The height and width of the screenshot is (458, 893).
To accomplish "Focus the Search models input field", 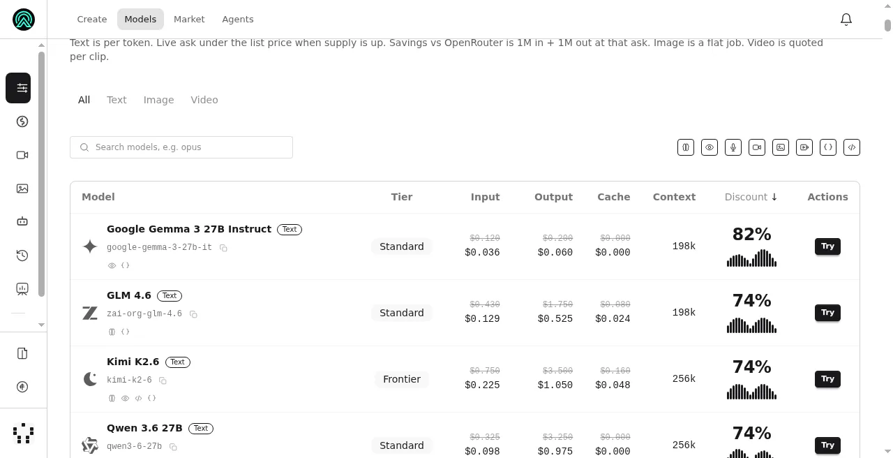I will 181,147.
